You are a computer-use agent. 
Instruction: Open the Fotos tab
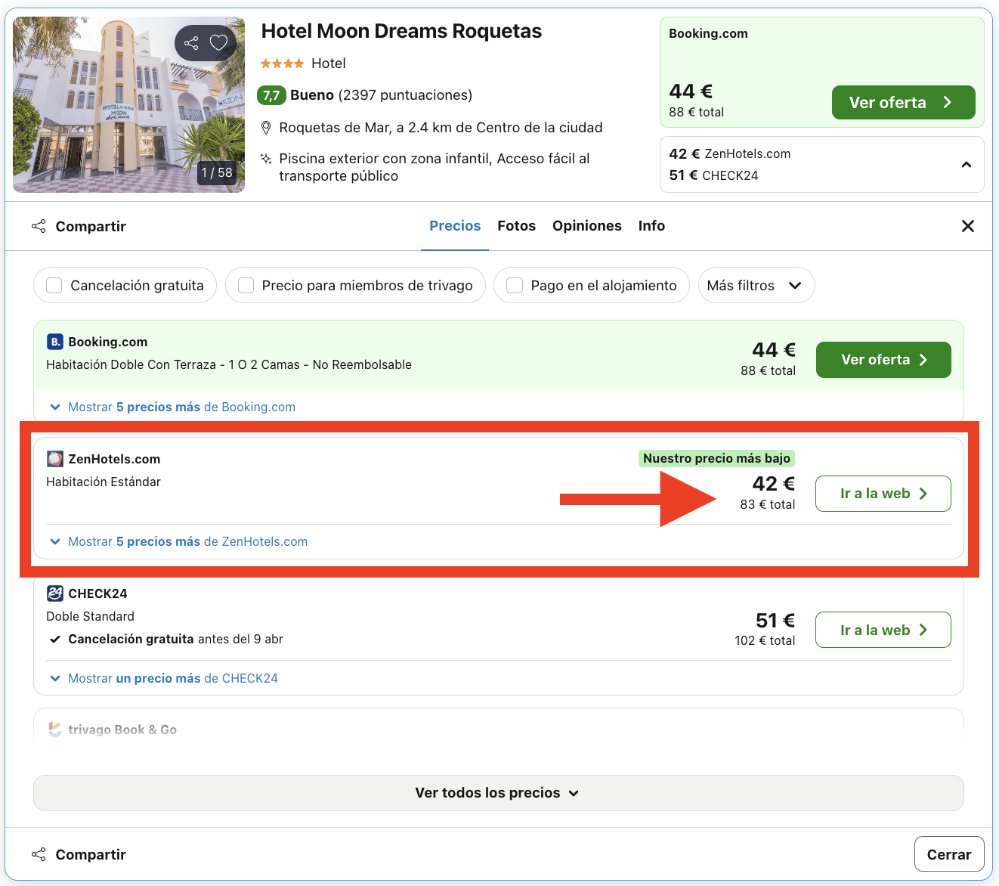517,226
